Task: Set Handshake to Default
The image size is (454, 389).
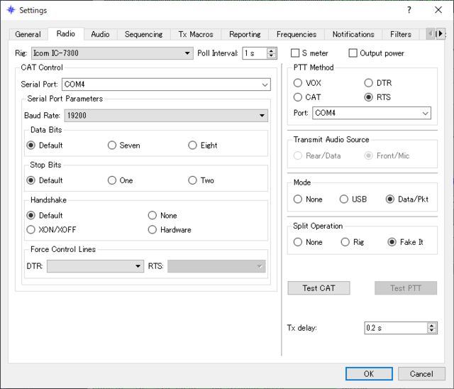Action: (31, 215)
